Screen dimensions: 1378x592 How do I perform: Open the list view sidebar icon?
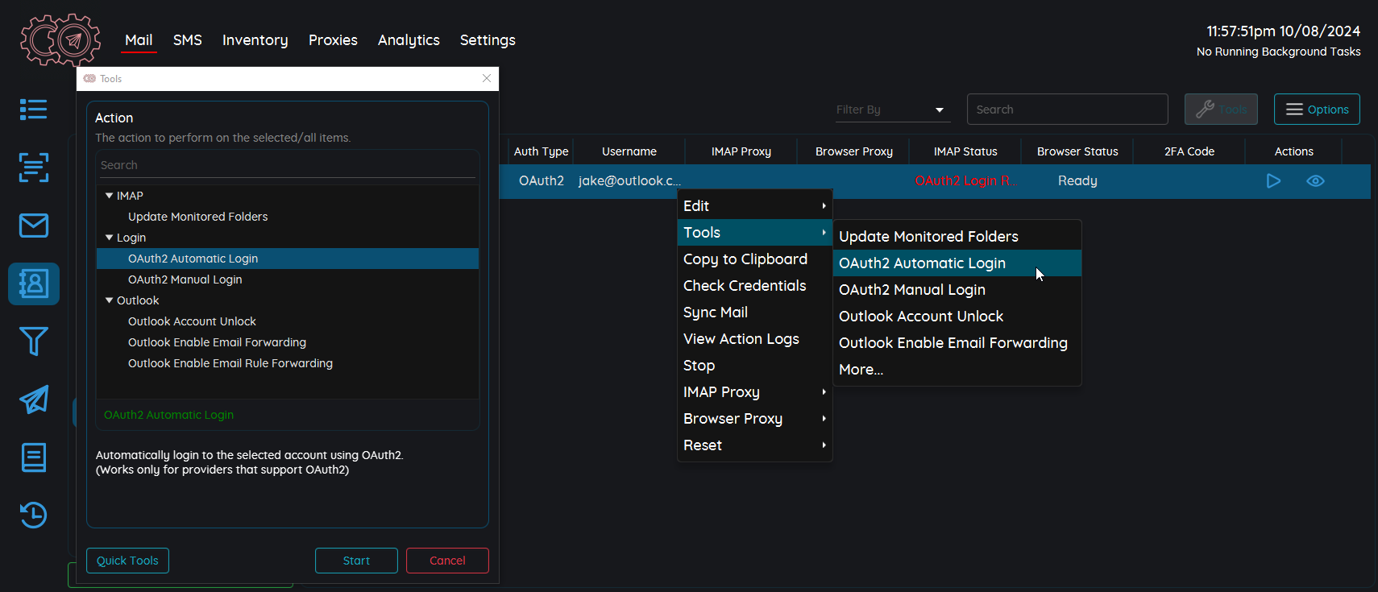33,110
